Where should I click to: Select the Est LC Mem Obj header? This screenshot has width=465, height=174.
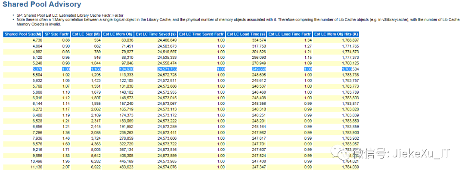[x=118, y=34]
